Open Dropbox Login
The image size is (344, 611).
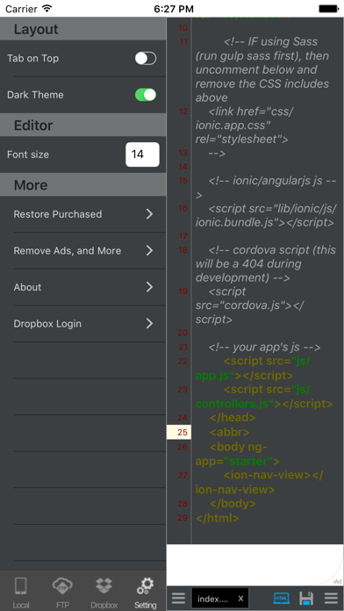tap(83, 323)
